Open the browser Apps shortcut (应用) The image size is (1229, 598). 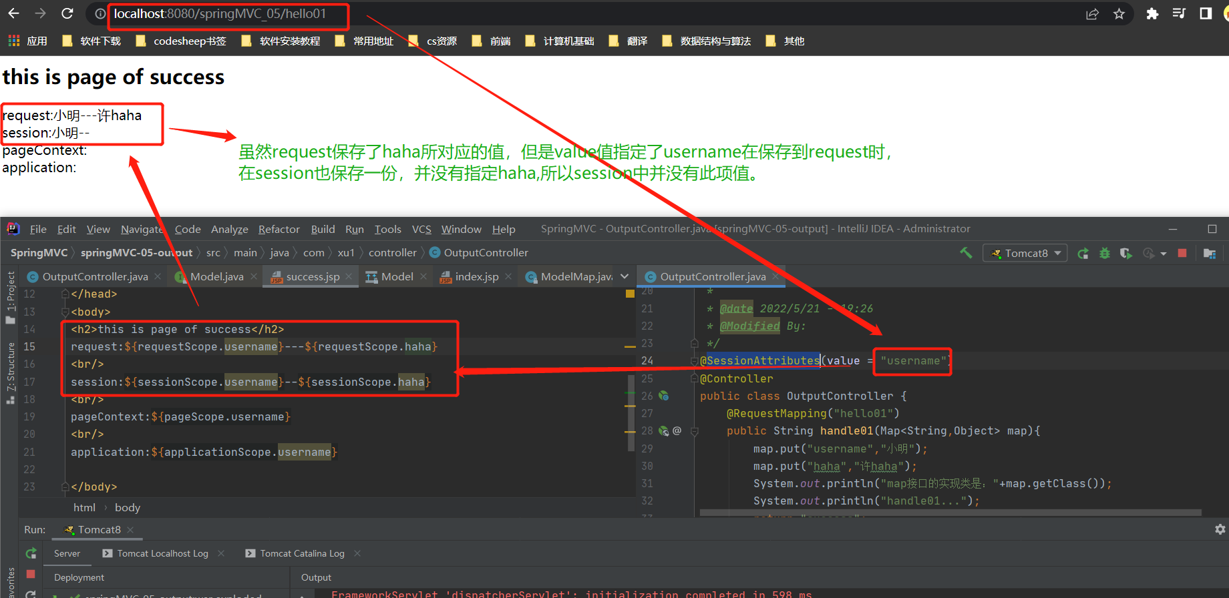click(27, 41)
